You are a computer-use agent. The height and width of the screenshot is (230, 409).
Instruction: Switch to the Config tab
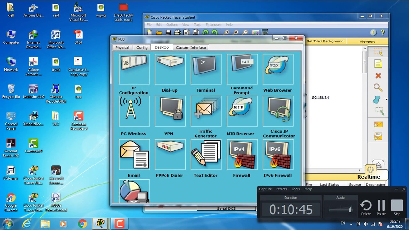click(142, 47)
